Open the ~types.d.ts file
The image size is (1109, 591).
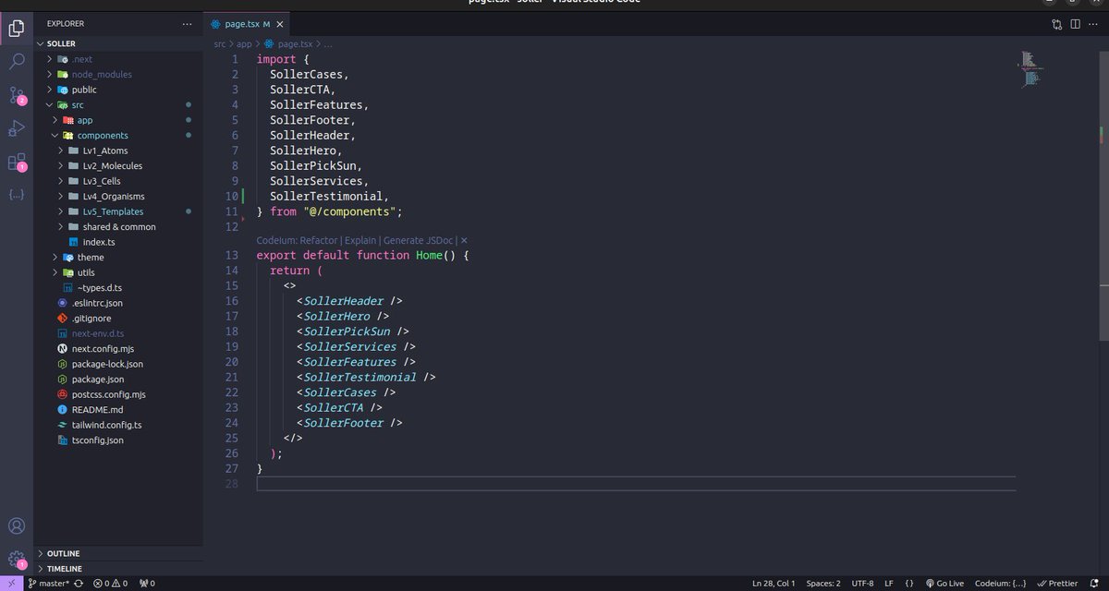(118, 288)
